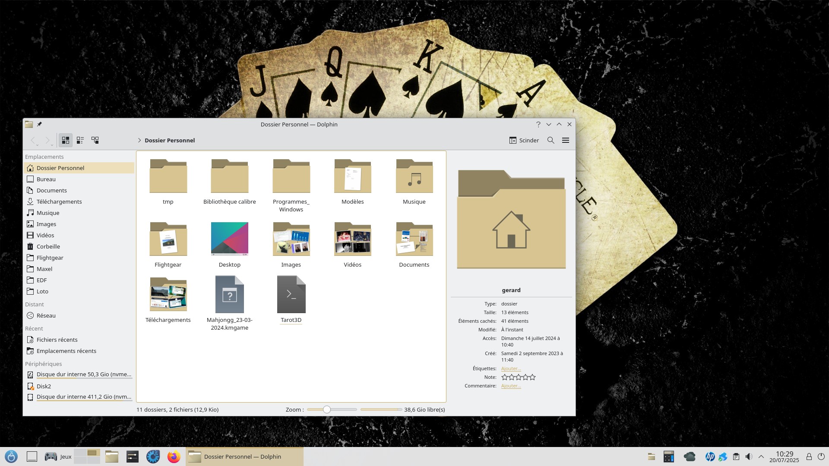
Task: Open the file manager launcher in taskbar
Action: 112,457
